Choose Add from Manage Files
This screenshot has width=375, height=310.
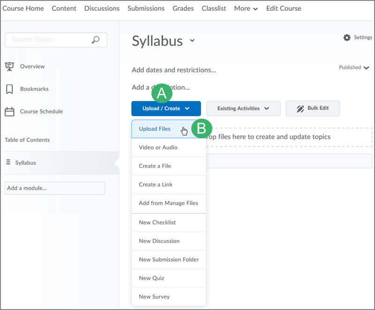(169, 204)
